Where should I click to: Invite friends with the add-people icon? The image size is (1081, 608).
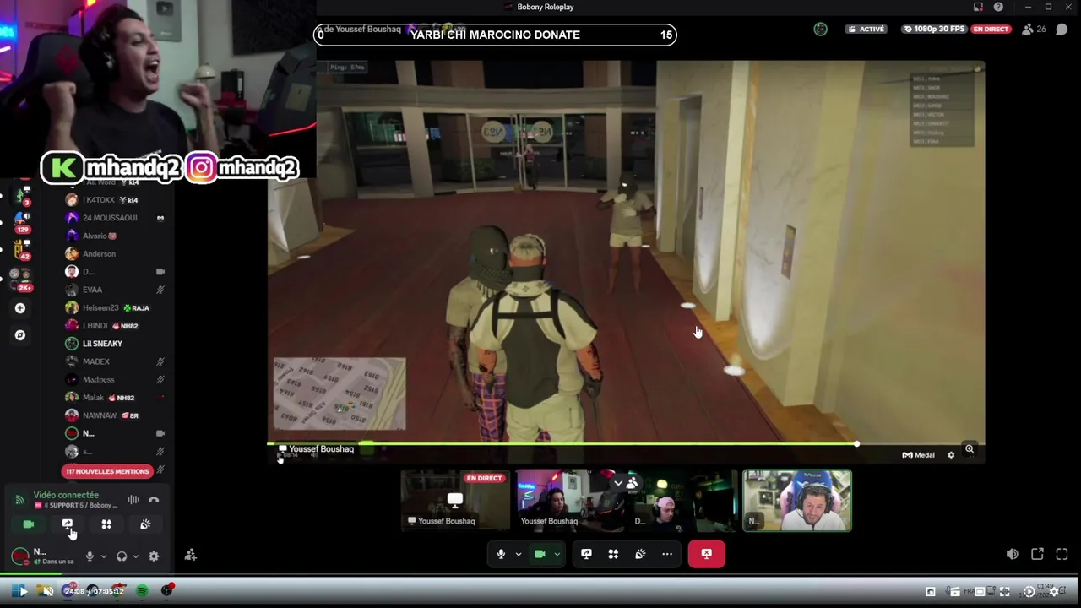tap(191, 555)
